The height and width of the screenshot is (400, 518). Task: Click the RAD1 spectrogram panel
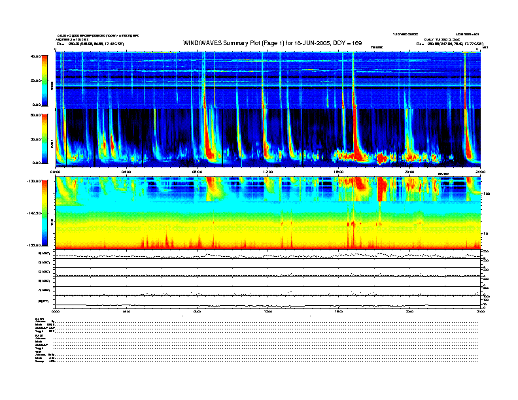click(268, 138)
